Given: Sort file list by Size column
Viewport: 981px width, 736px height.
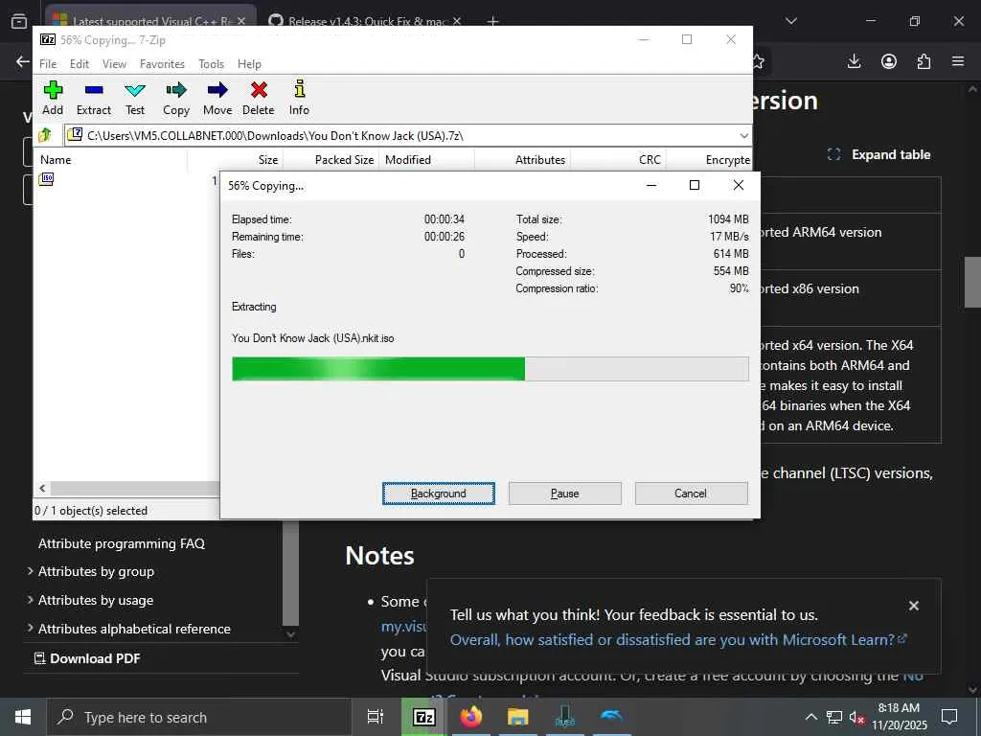Looking at the screenshot, I should 236,160.
